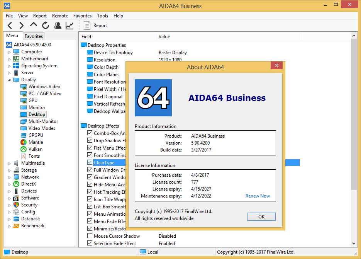Click the Fonts icon in the tree

point(24,156)
